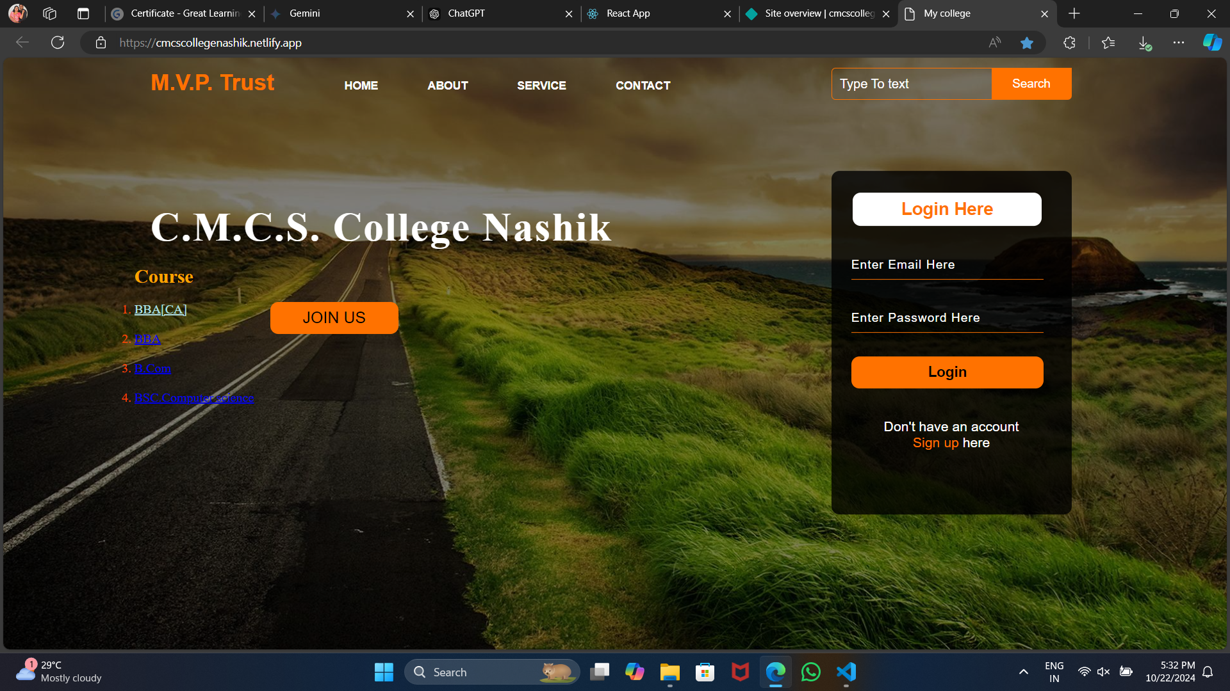The image size is (1230, 691).
Task: Open the browser Extensions icon
Action: point(1069,43)
